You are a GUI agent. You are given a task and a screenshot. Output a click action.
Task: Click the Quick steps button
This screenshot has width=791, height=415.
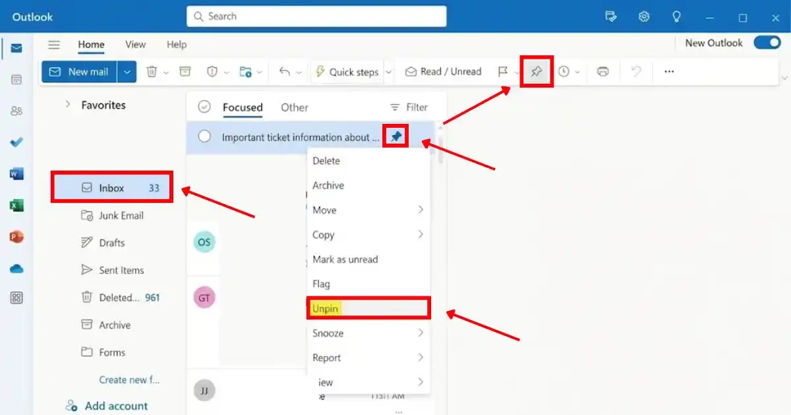pyautogui.click(x=346, y=72)
